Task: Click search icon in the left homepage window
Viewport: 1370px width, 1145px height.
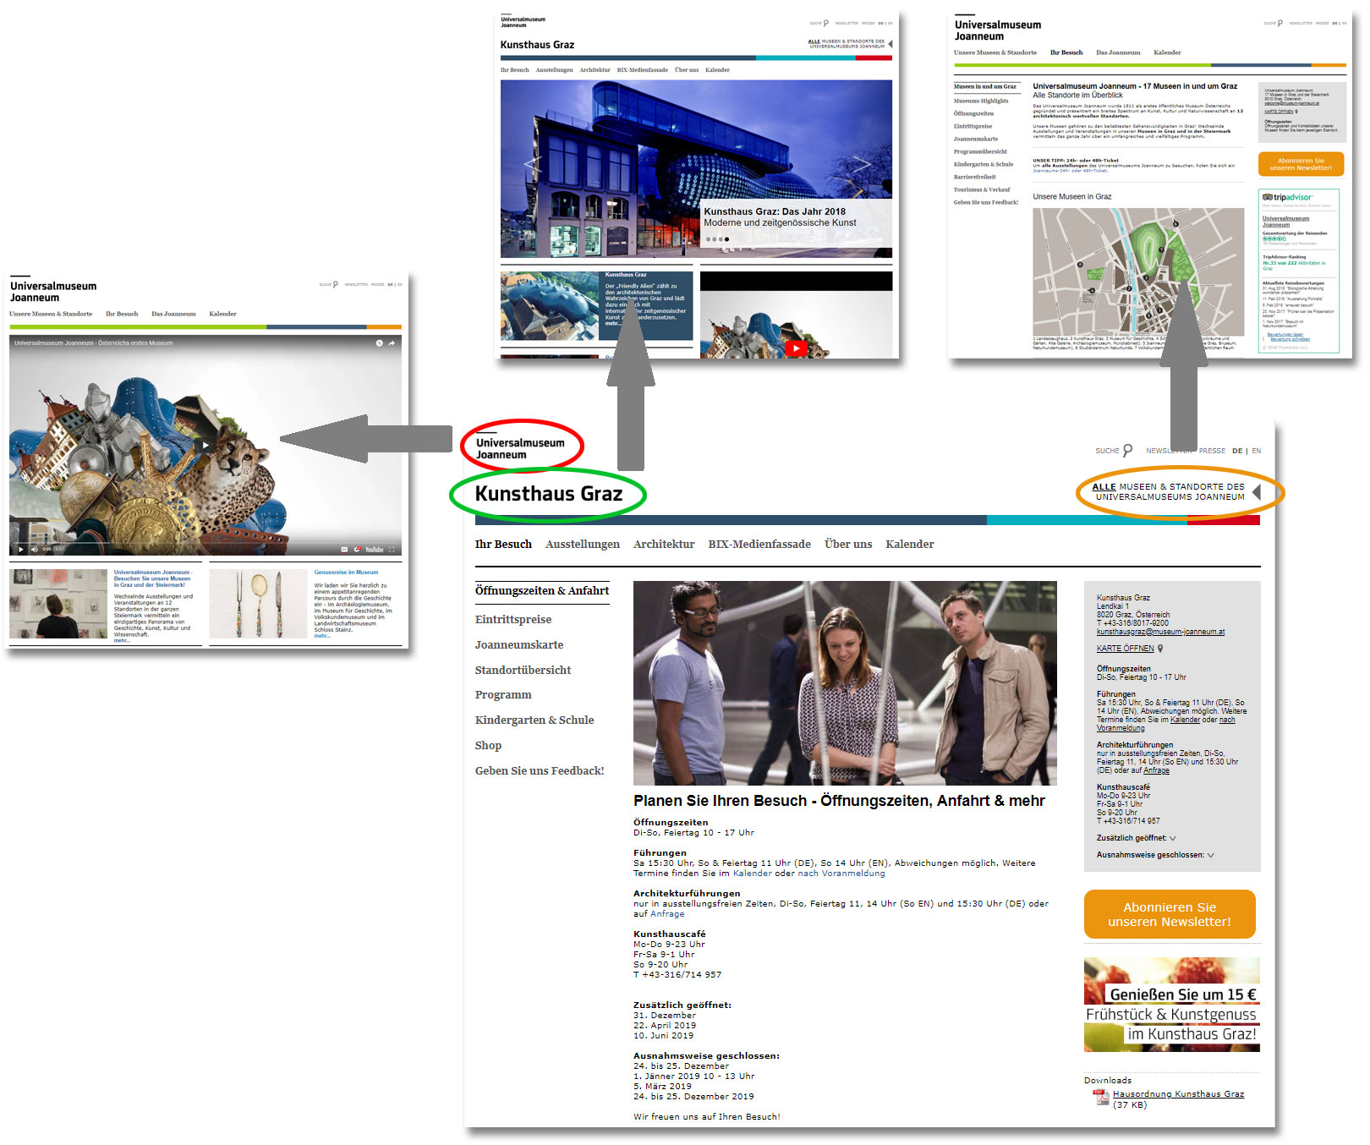Action: (x=335, y=284)
